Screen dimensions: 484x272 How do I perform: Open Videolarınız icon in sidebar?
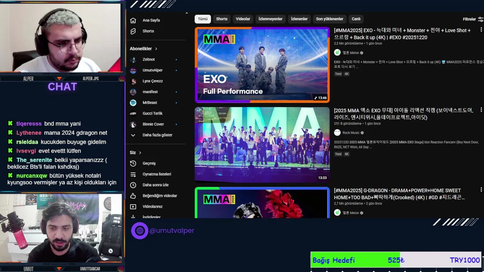[133, 207]
